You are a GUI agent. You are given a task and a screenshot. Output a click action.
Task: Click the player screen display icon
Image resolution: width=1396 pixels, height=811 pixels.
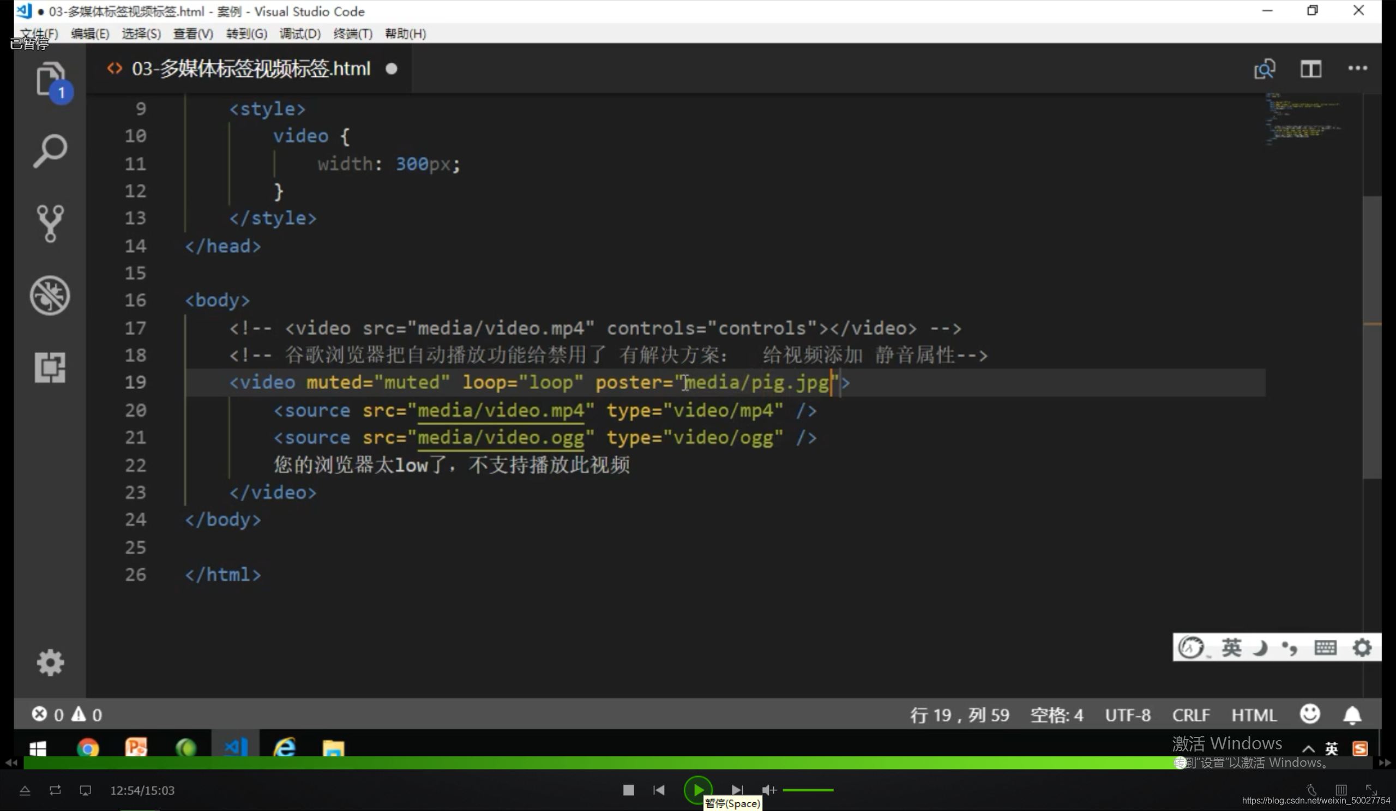85,790
